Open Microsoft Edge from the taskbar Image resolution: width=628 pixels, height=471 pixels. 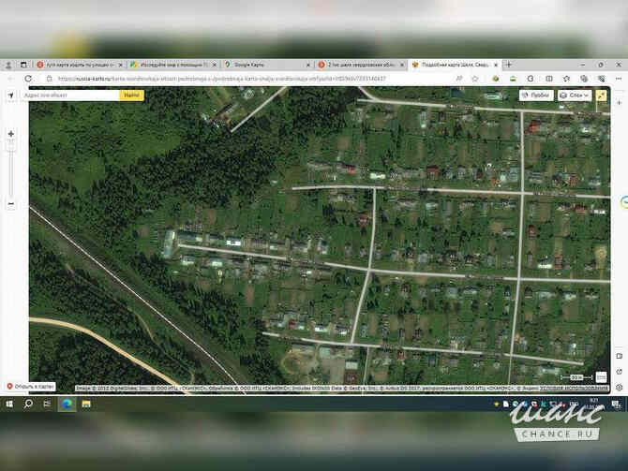pos(67,404)
